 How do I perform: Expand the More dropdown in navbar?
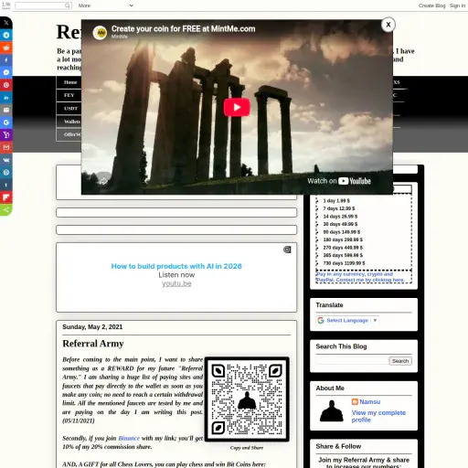[105, 5]
